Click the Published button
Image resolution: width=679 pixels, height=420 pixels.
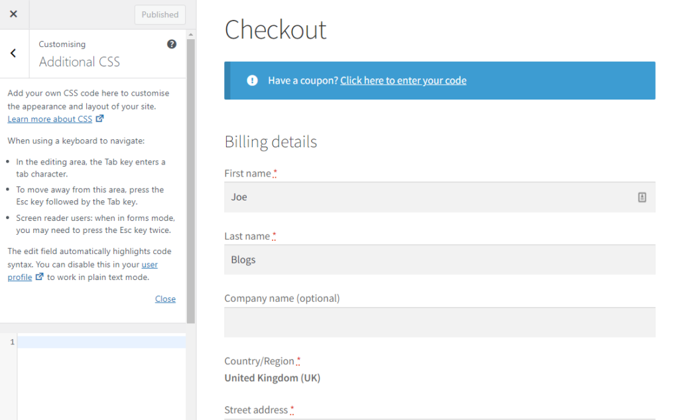160,15
